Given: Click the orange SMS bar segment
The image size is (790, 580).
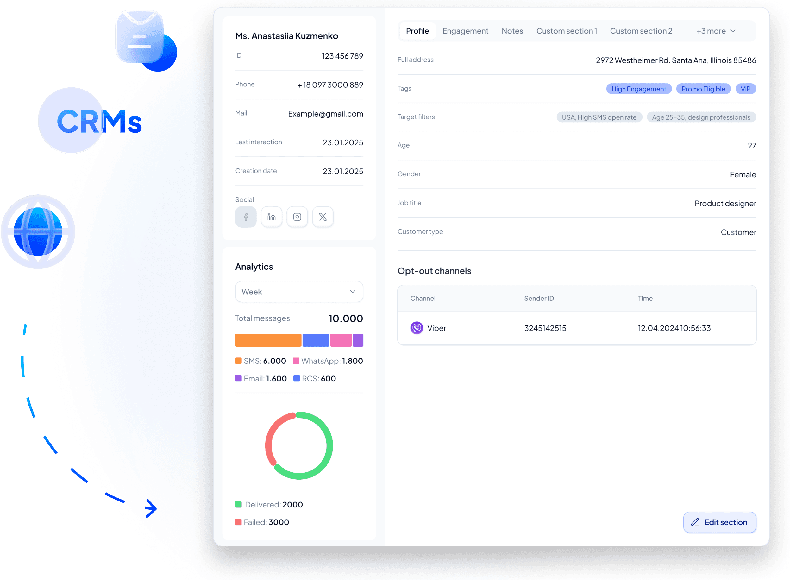Looking at the screenshot, I should 268,340.
